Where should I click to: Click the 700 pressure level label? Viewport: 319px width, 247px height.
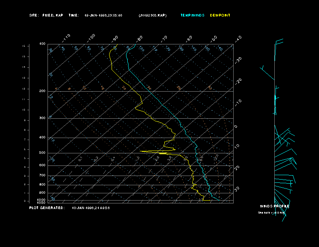pyautogui.click(x=42, y=175)
